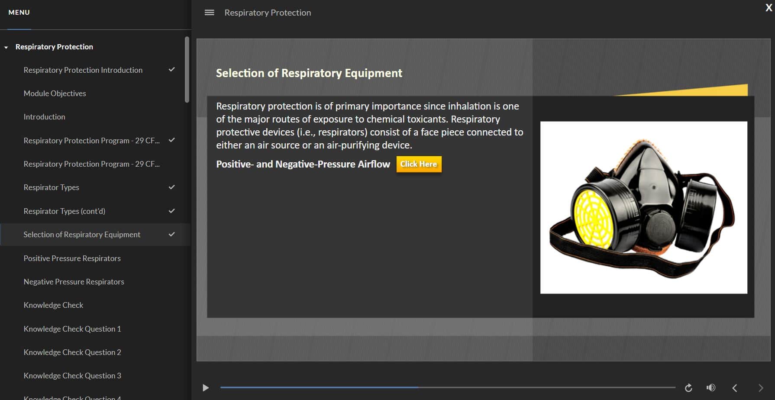This screenshot has height=400, width=775.
Task: Switch to the MENU tab
Action: (19, 13)
